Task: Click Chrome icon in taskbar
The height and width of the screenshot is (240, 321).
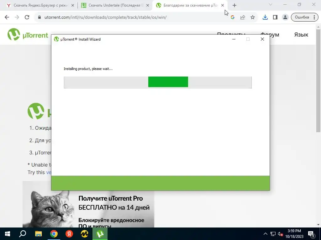Action: [x=54, y=234]
